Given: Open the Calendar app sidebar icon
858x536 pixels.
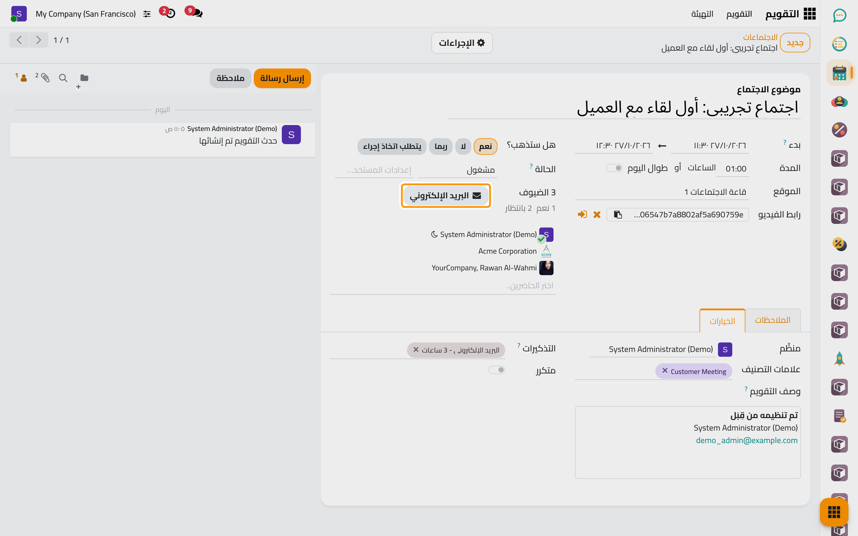Looking at the screenshot, I should pyautogui.click(x=839, y=73).
